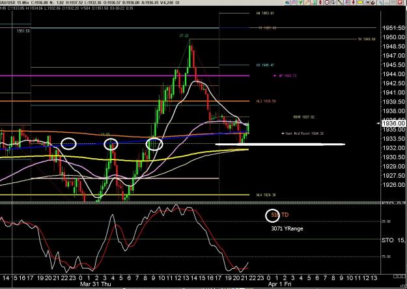Click the 27.22 swing label at chart peak
407x289 pixels.
(184, 36)
